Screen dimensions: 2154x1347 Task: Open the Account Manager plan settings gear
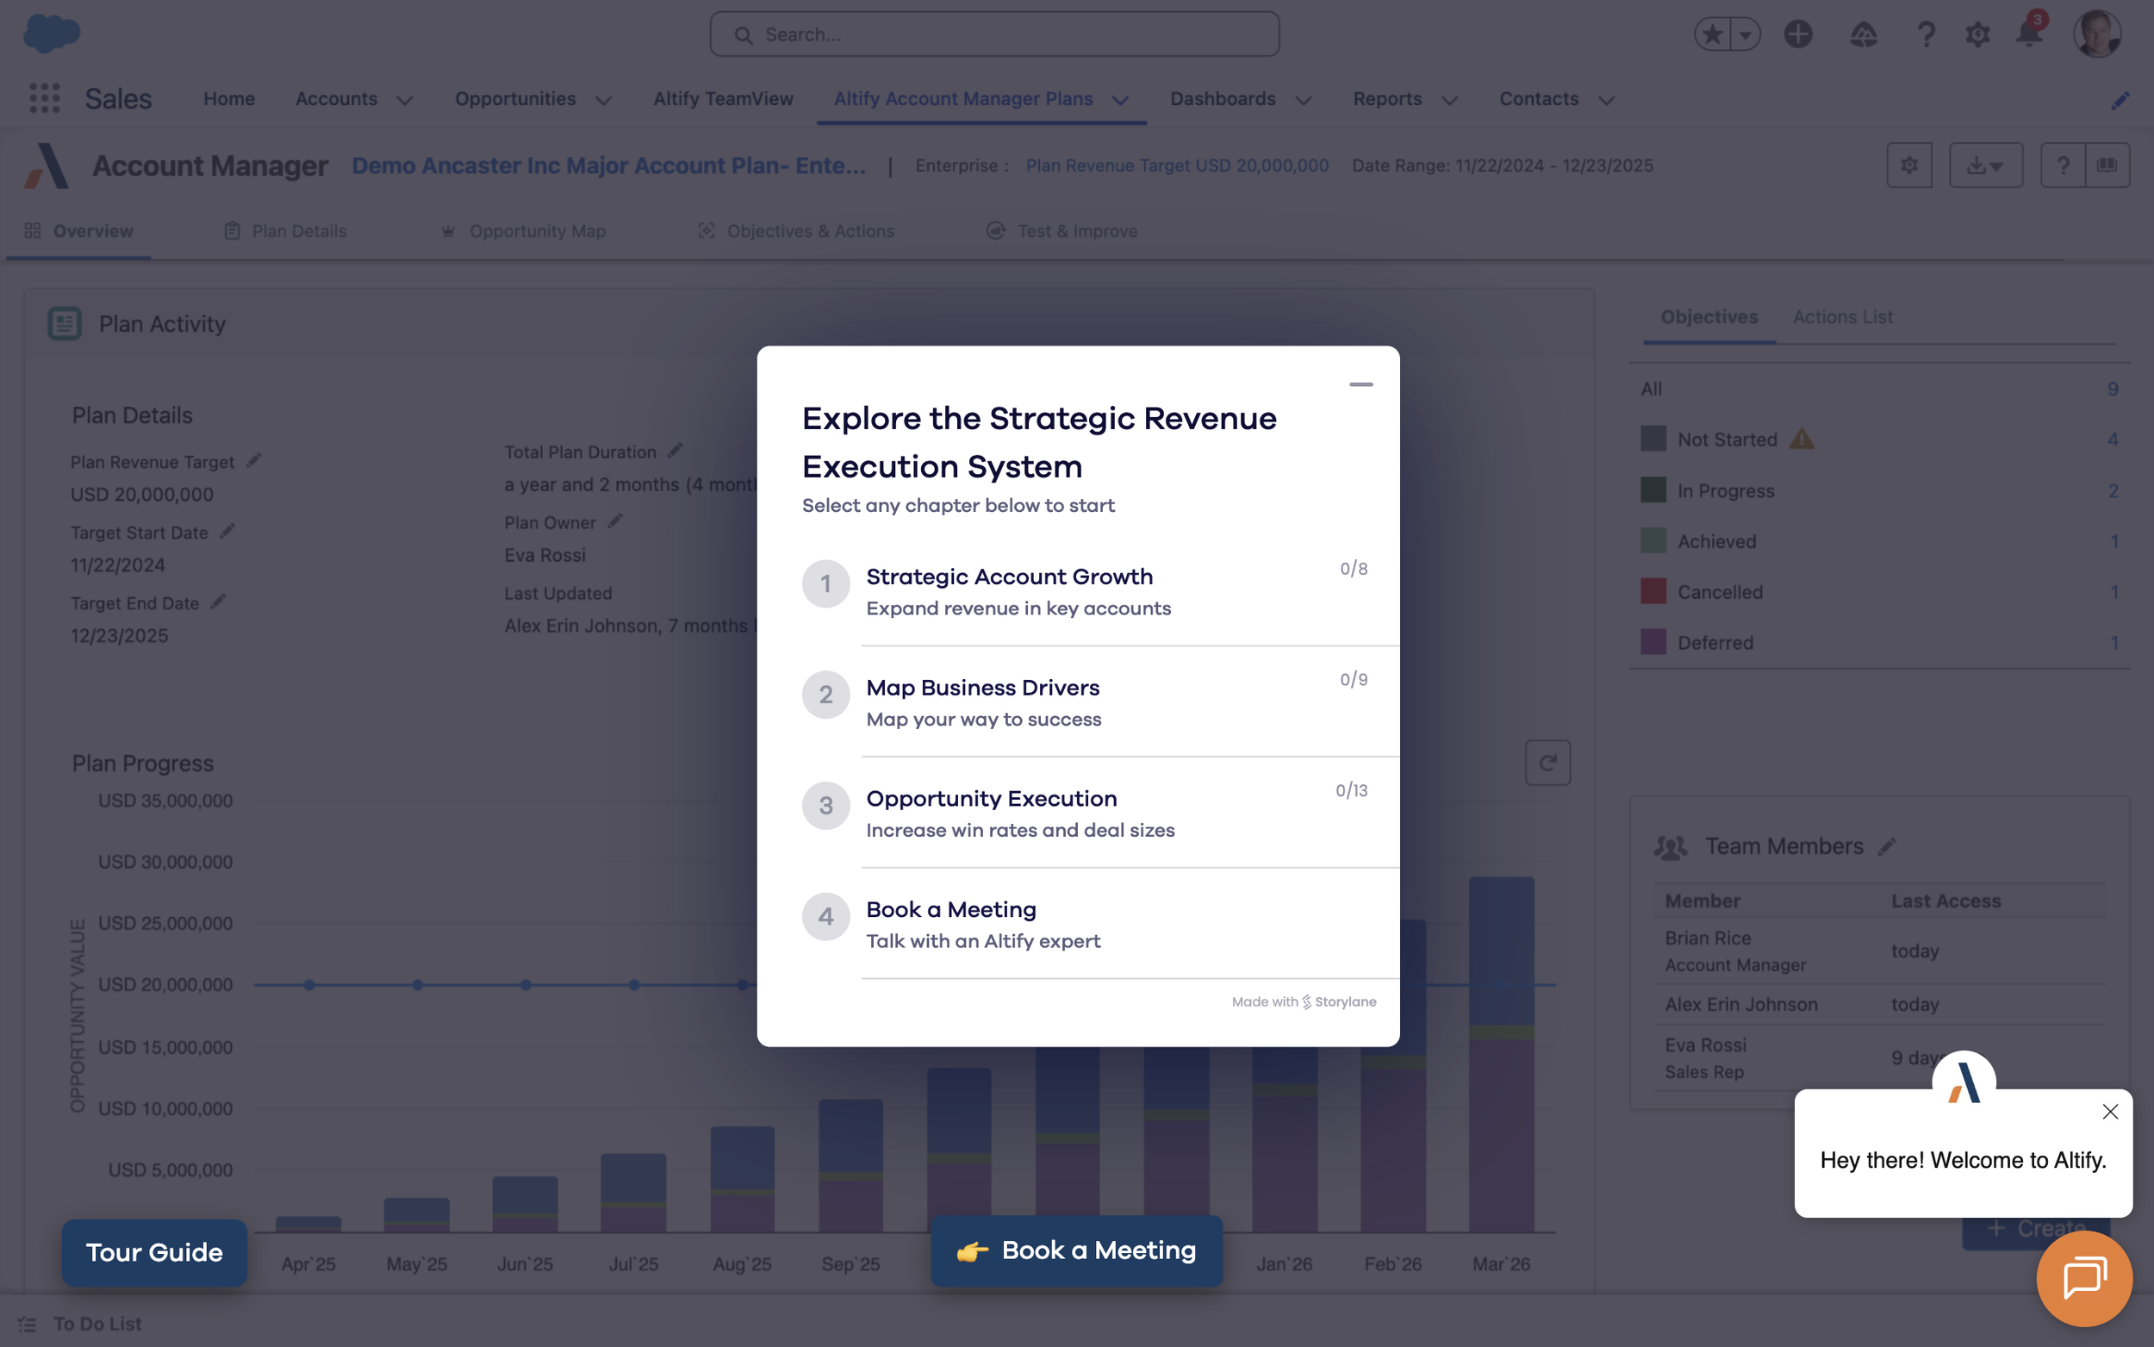[1909, 165]
